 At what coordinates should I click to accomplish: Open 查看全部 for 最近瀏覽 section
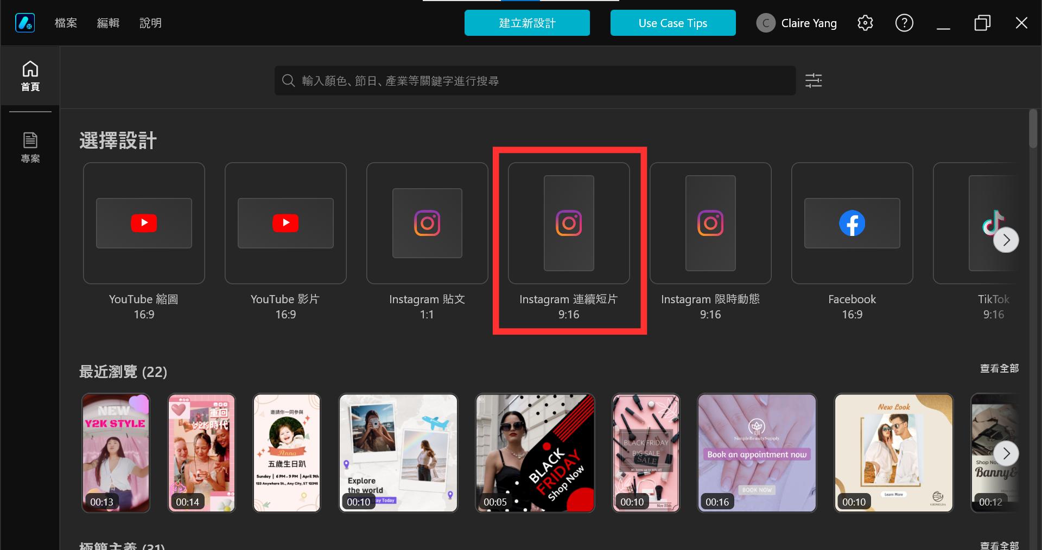click(999, 368)
